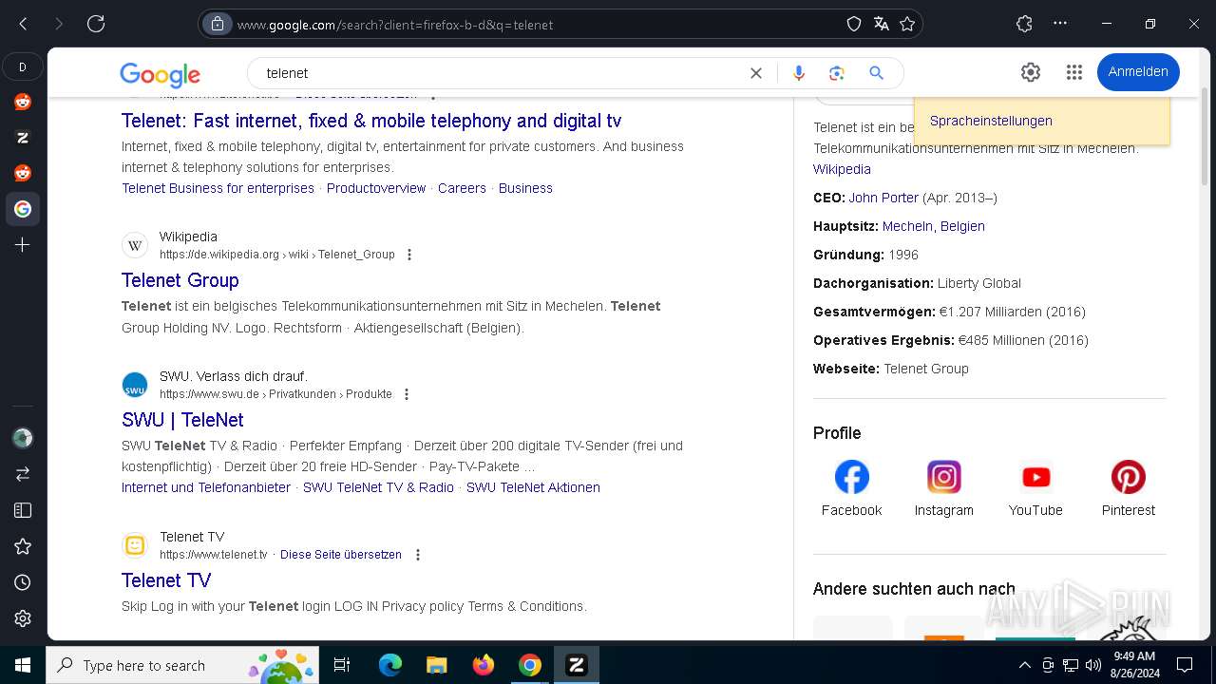Open Wikipedia link in knowledge panel

(x=842, y=169)
